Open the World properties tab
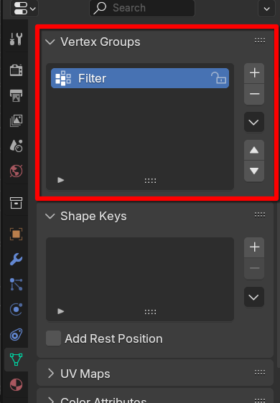 [16, 171]
